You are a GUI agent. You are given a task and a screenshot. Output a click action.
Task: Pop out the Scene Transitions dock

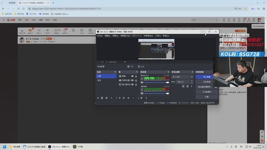pos(192,72)
